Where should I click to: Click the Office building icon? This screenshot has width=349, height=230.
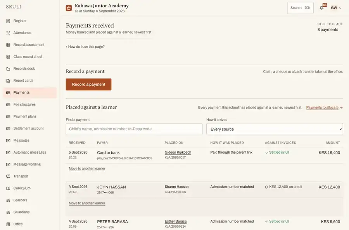[8, 224]
